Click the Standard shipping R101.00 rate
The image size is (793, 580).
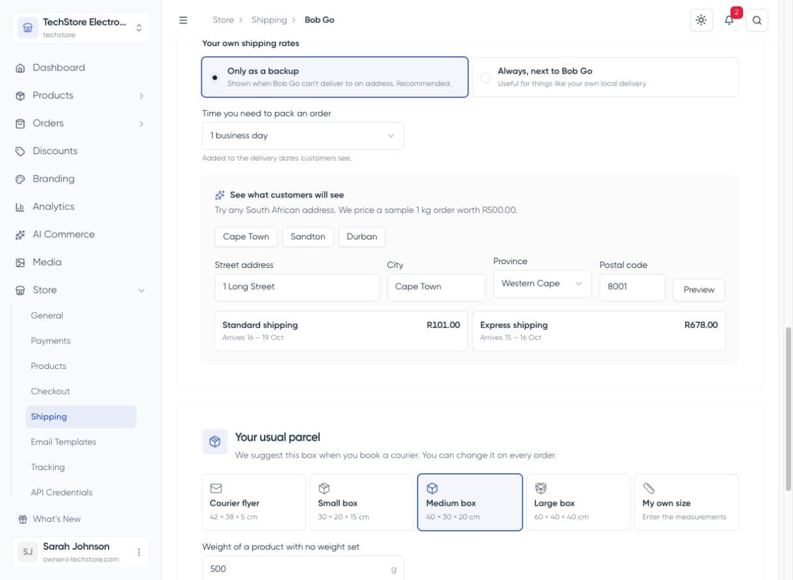[341, 331]
